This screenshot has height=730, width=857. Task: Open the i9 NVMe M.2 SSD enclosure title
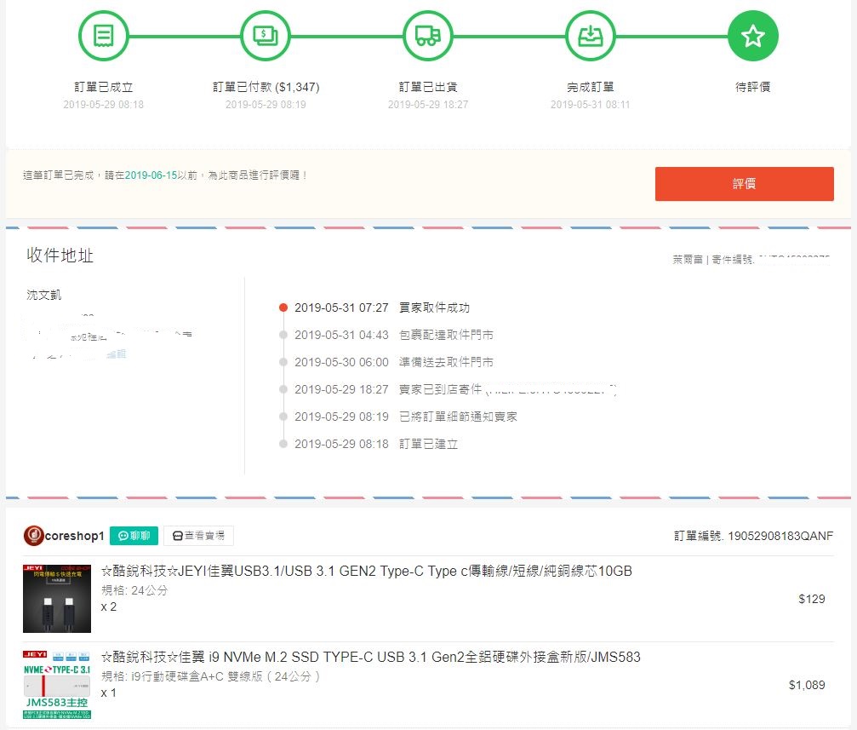point(370,657)
